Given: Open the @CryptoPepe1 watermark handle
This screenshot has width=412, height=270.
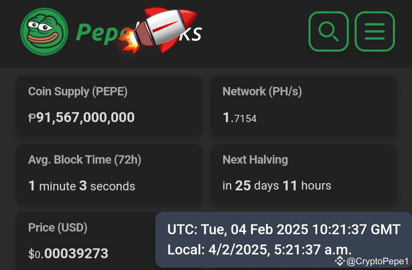Looking at the screenshot, I should coord(377,261).
